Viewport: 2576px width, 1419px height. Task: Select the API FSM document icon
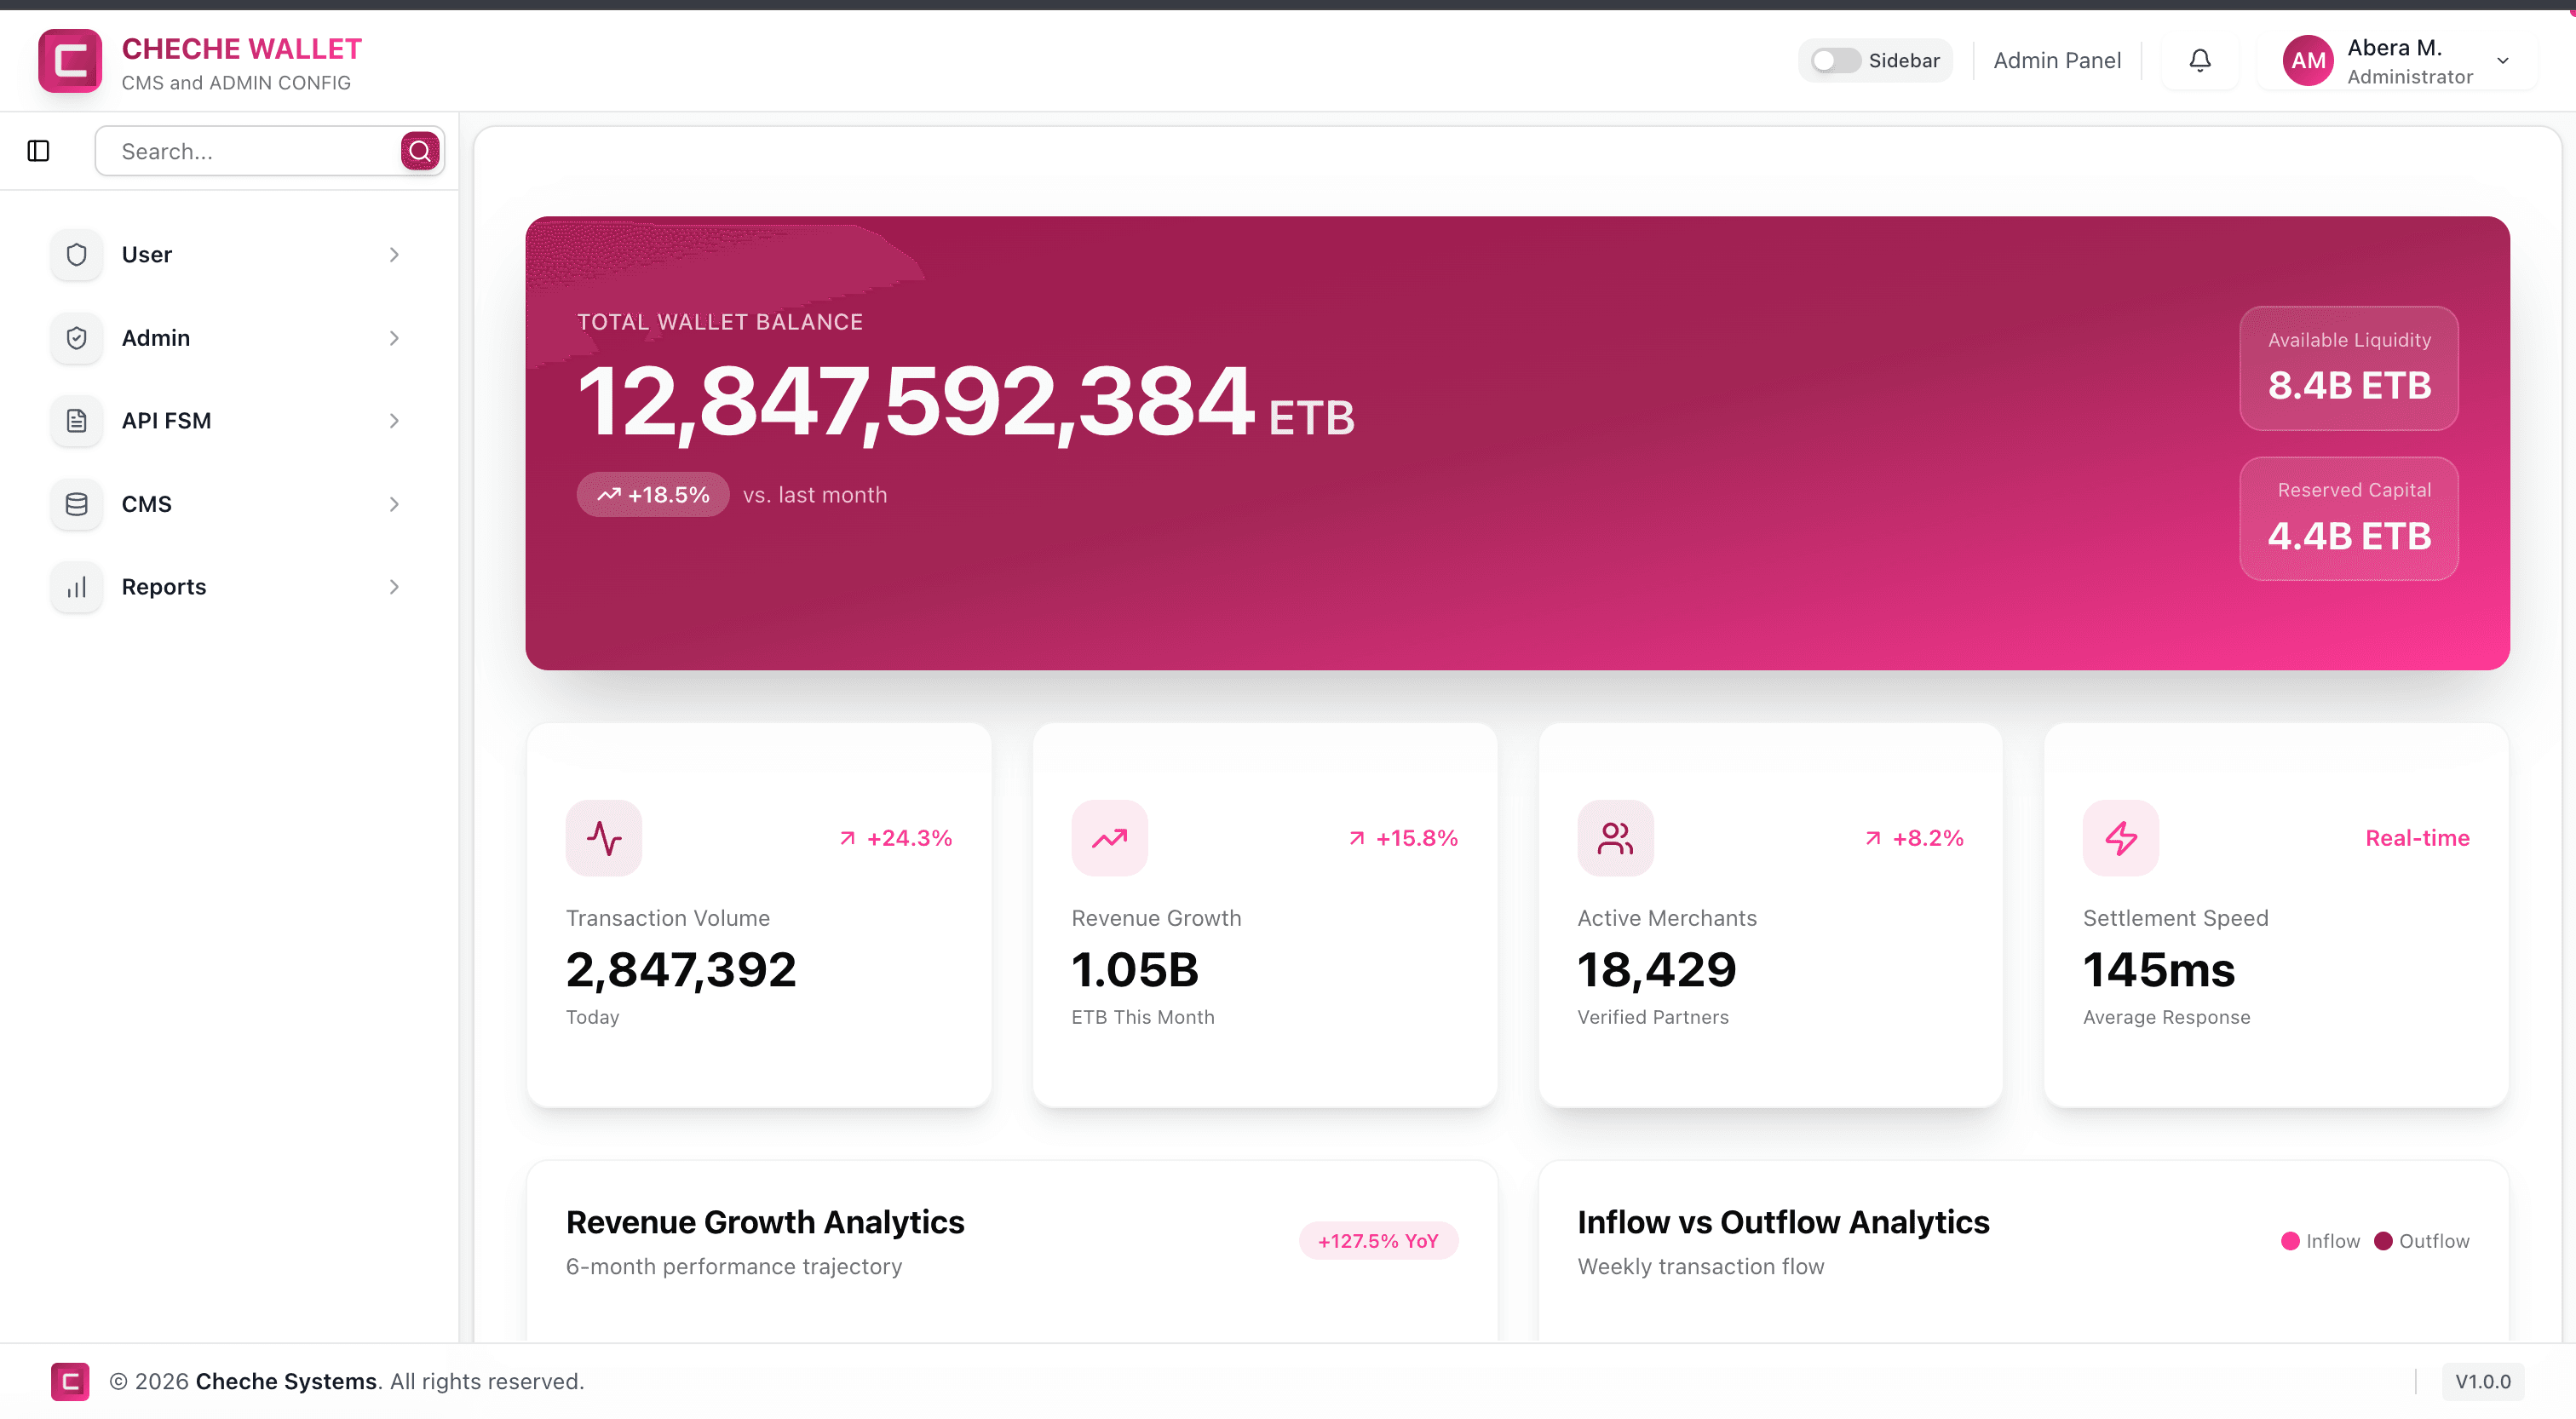77,420
